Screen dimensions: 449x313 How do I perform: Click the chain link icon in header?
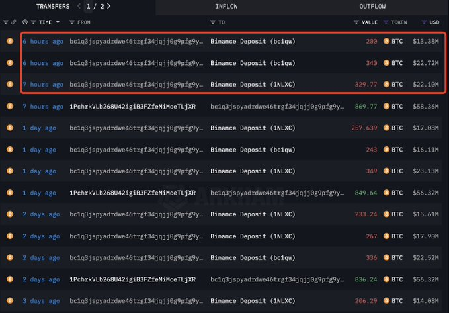[x=13, y=22]
